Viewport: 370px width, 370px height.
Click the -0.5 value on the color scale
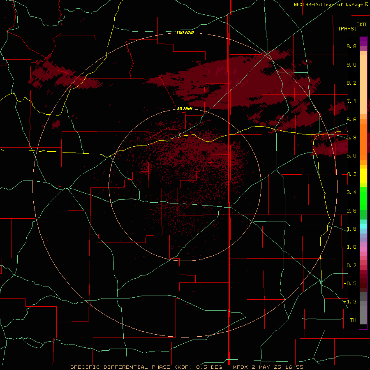[350, 284]
